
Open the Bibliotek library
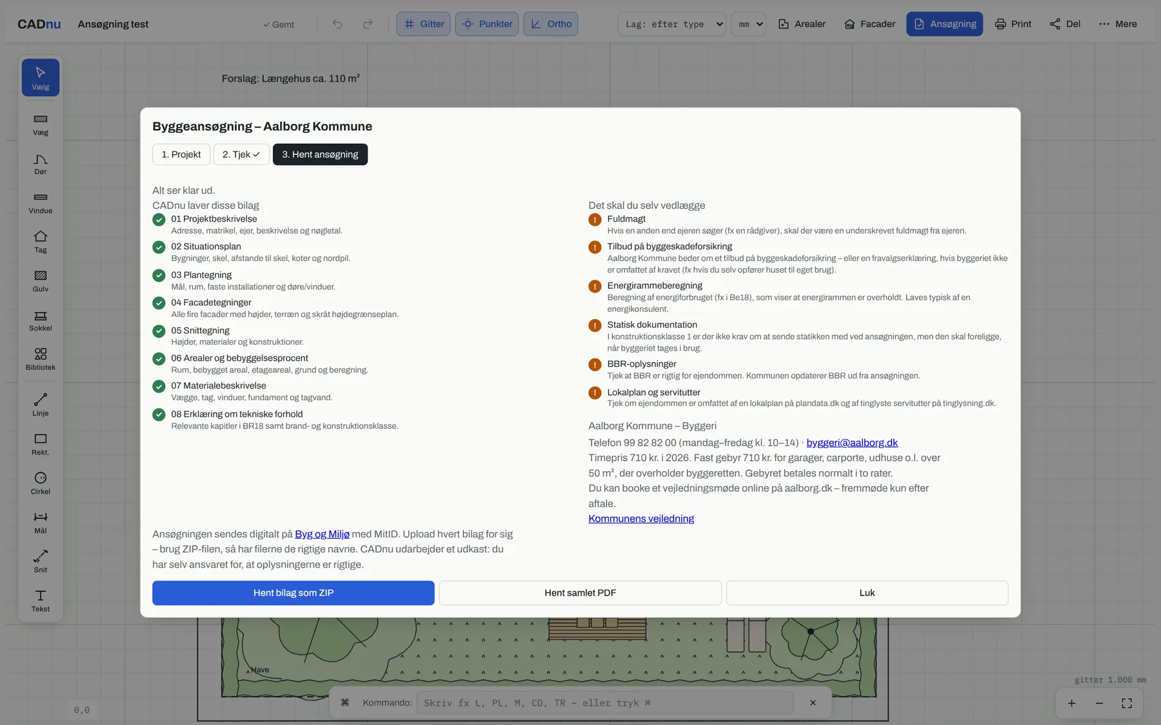41,360
